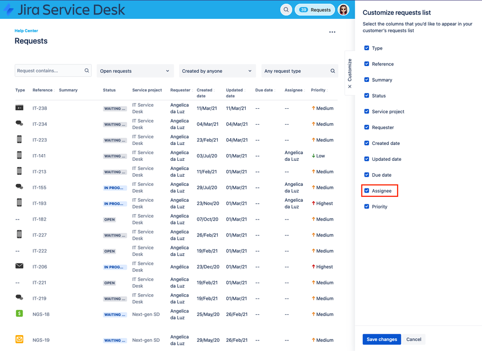Toggle the Requester column checkbox

pyautogui.click(x=367, y=127)
